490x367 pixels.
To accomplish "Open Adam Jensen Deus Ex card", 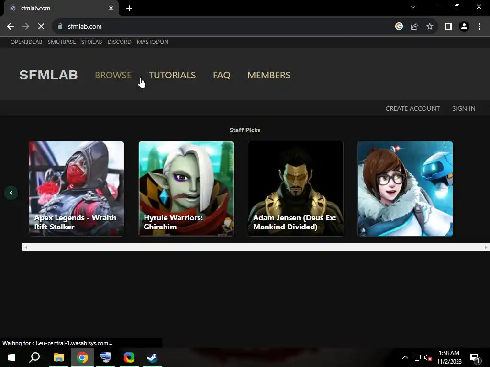I will (296, 189).
